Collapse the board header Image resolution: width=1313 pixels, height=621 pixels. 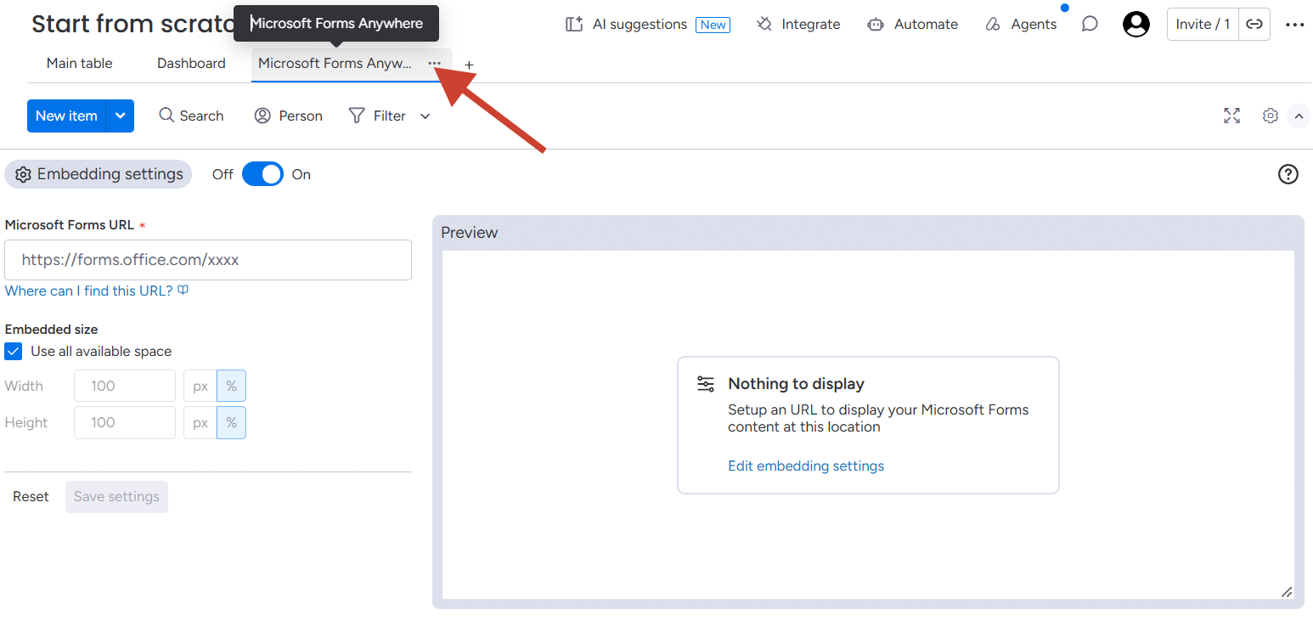pyautogui.click(x=1299, y=116)
